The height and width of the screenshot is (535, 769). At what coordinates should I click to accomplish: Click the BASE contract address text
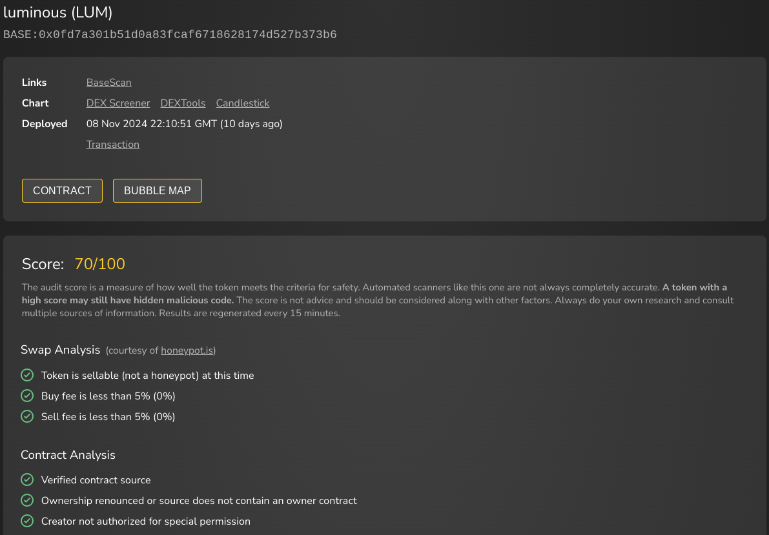click(170, 35)
